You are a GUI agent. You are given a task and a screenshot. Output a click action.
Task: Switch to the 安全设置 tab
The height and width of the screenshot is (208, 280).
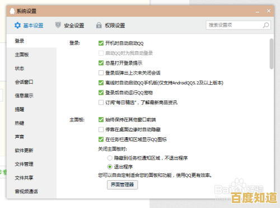tap(70, 25)
